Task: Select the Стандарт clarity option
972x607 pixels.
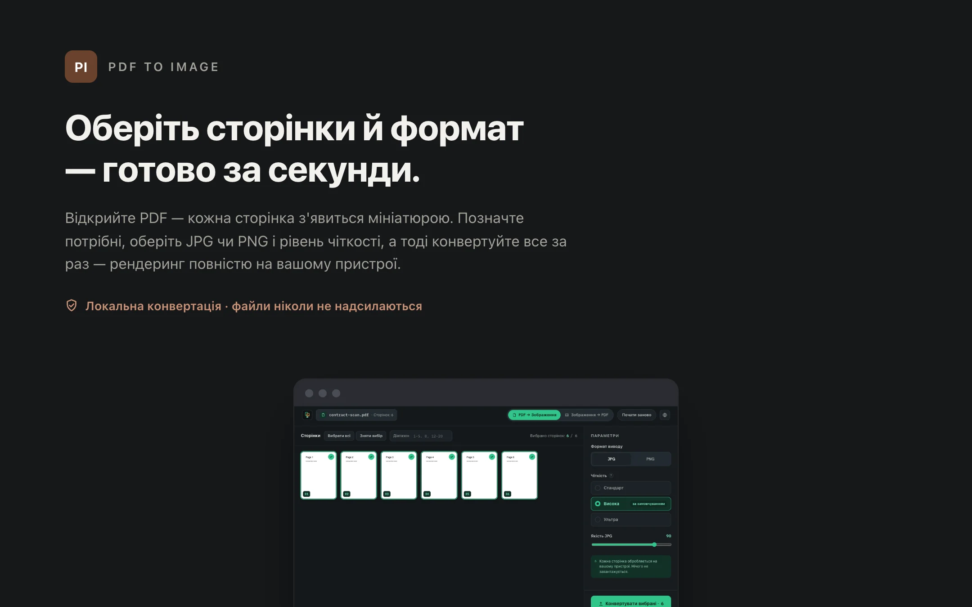Action: click(x=631, y=488)
